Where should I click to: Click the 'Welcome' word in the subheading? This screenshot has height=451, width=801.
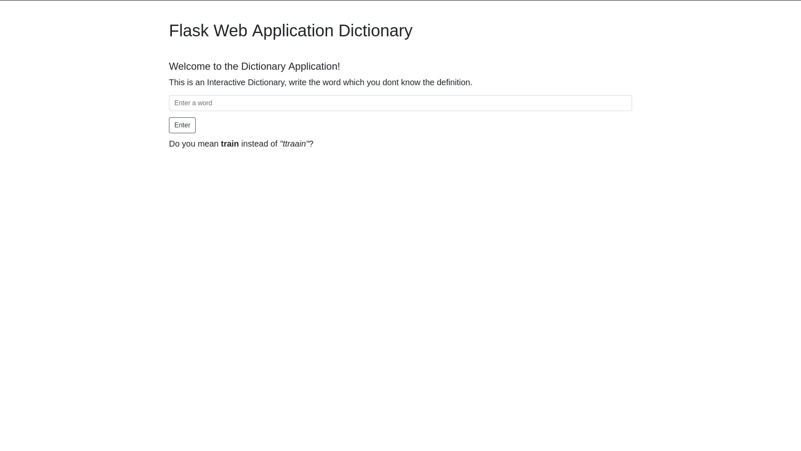click(189, 67)
